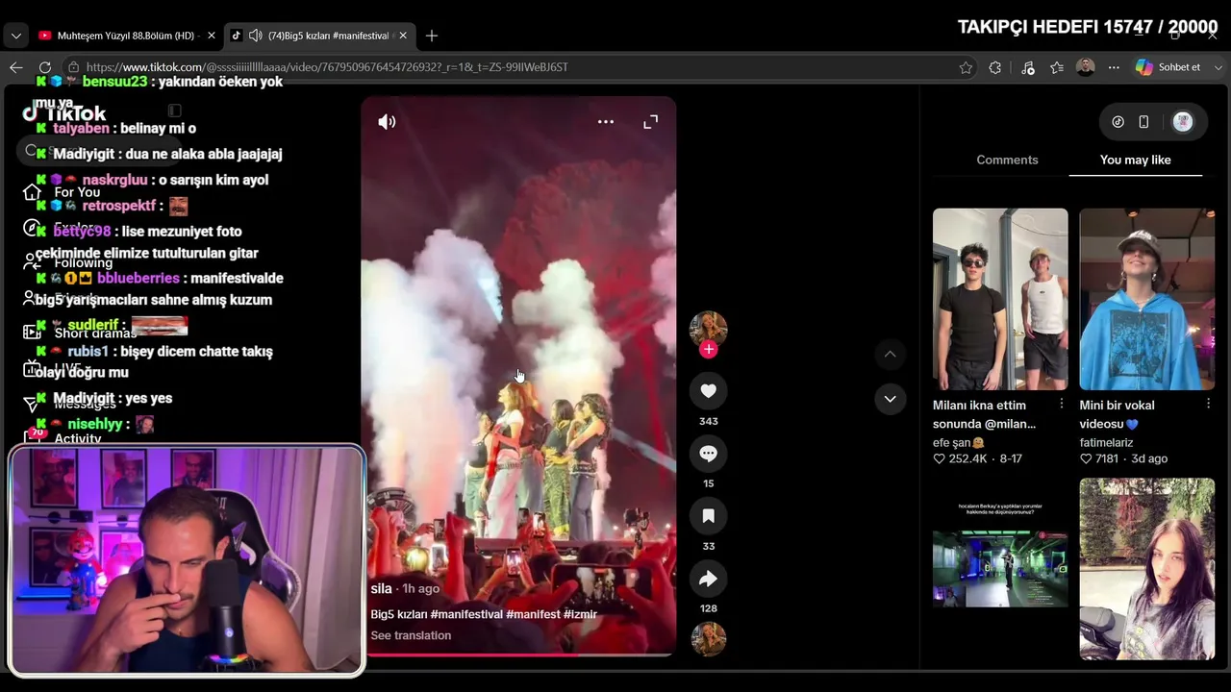1231x692 pixels.
Task: Bookmark the video to favorites
Action: [x=709, y=516]
